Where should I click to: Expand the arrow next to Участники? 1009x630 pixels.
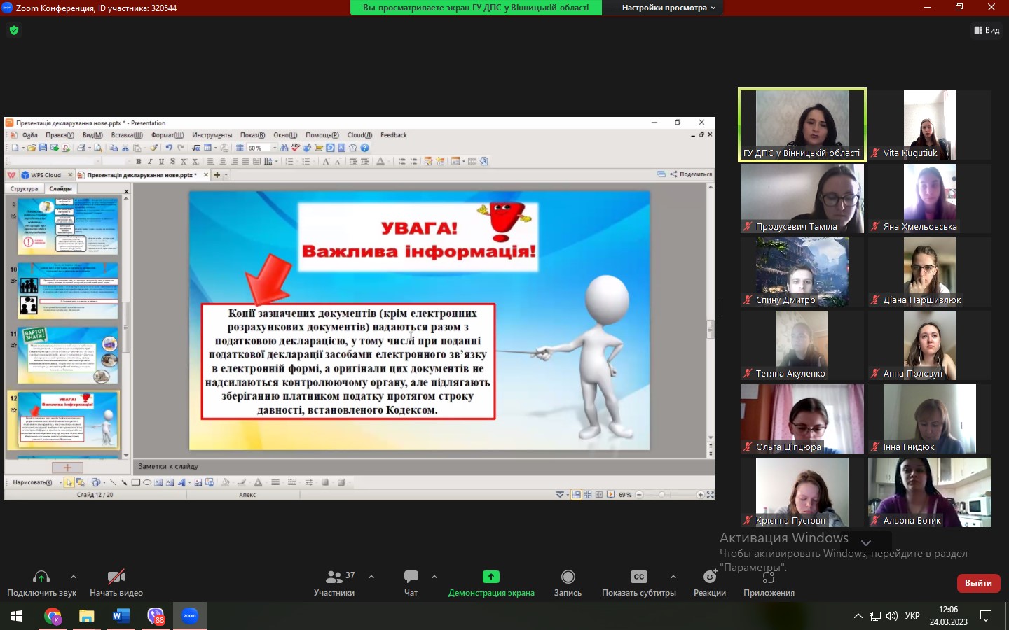(x=371, y=577)
